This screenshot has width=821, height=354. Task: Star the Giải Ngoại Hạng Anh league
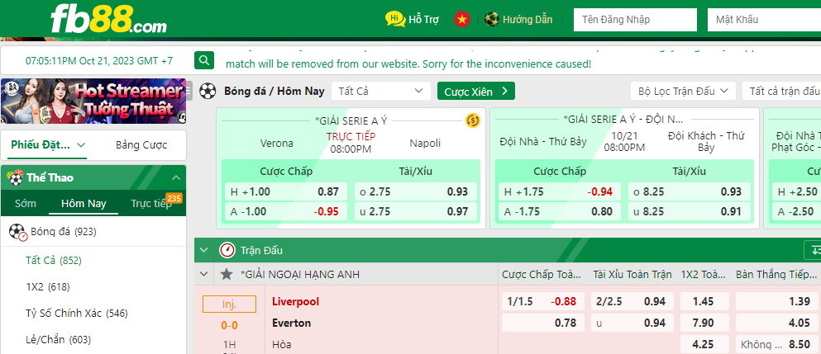point(227,274)
